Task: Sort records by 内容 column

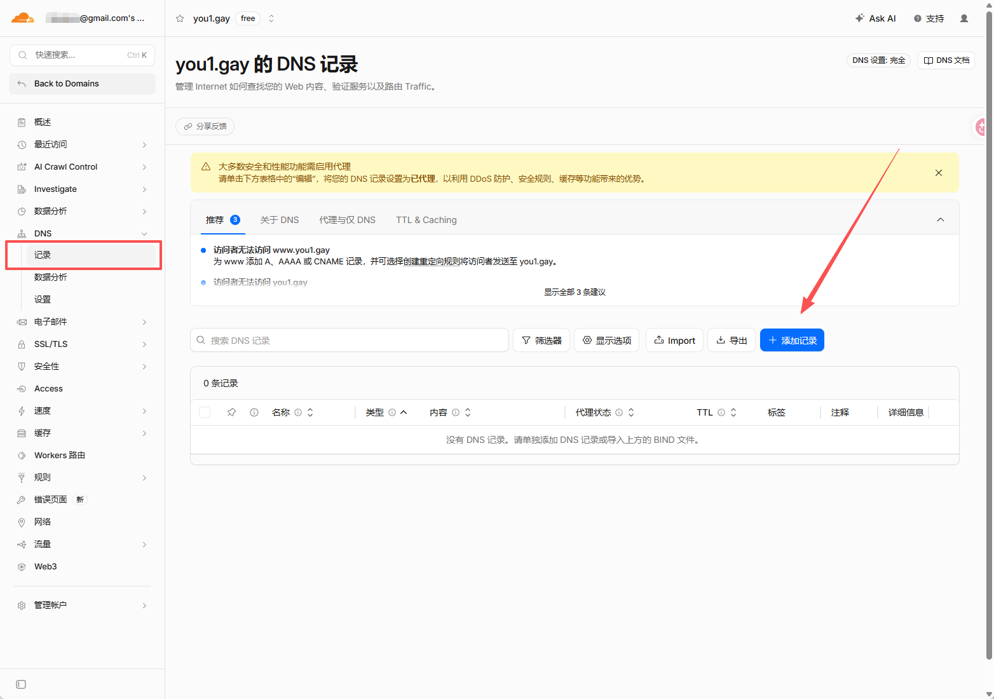Action: click(x=468, y=412)
